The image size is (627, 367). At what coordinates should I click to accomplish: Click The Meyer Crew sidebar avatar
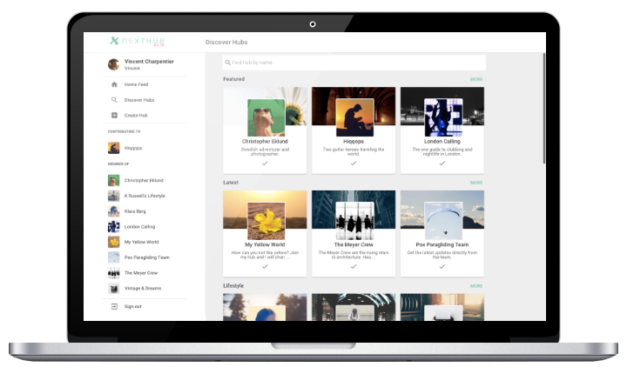[x=113, y=273]
